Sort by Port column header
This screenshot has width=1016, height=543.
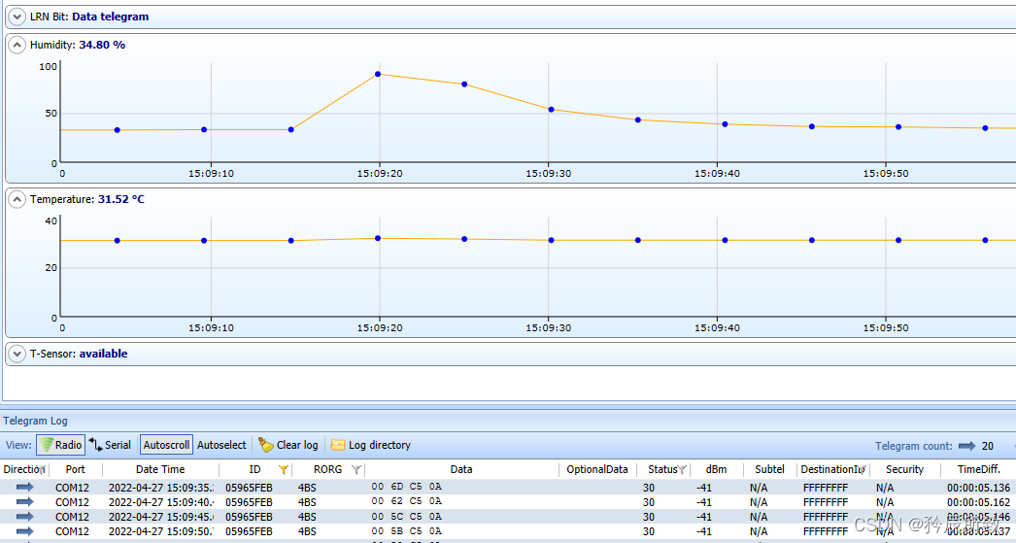(x=75, y=470)
